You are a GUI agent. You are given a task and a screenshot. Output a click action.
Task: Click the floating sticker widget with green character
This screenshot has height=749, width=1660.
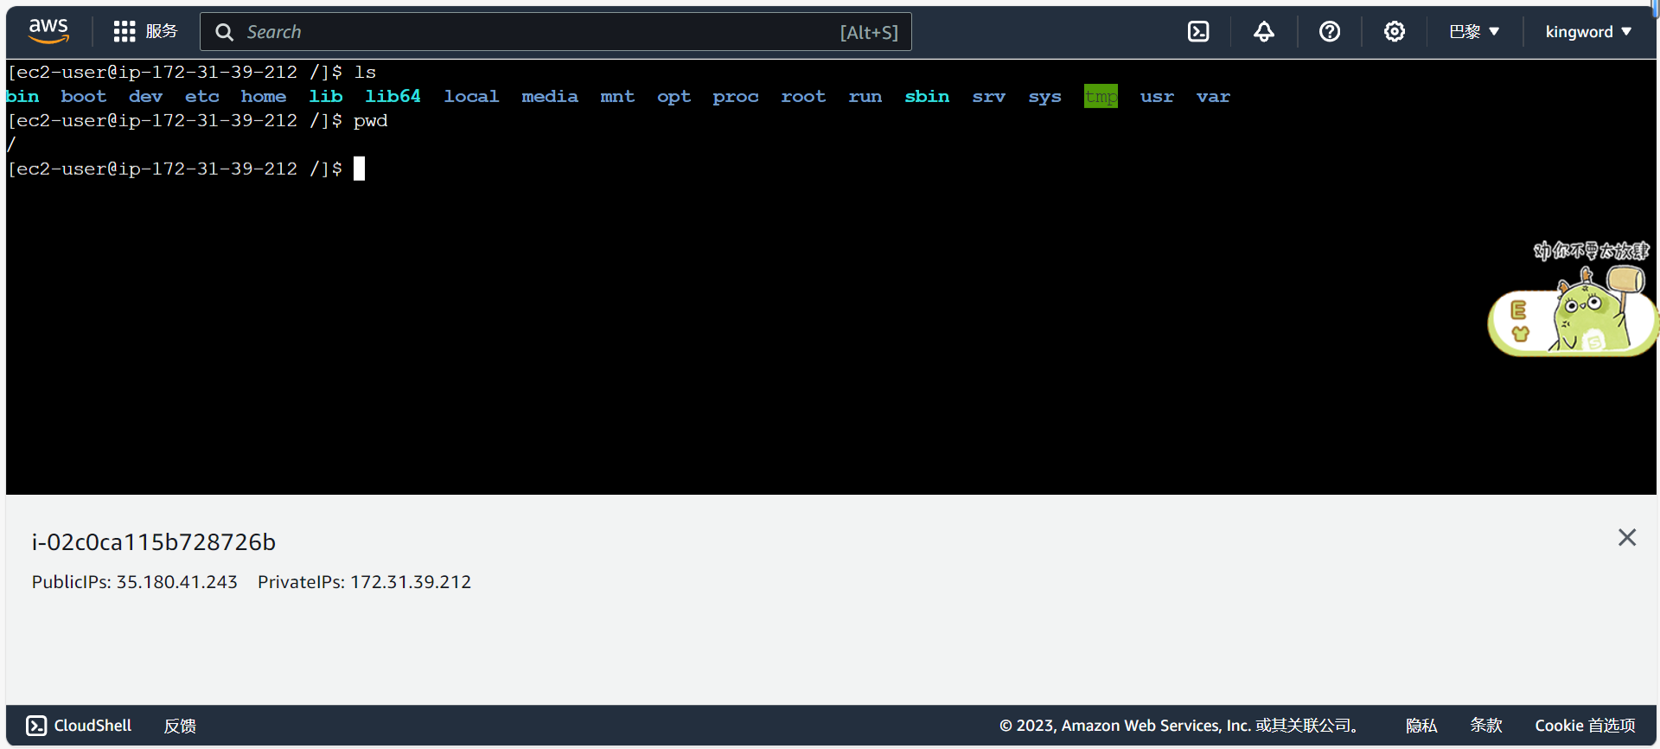click(1572, 298)
